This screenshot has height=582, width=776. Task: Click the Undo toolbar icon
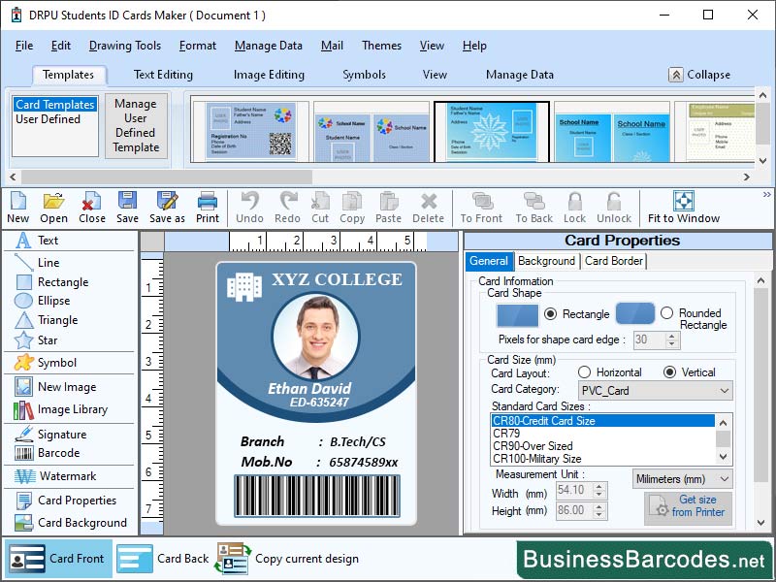[249, 206]
